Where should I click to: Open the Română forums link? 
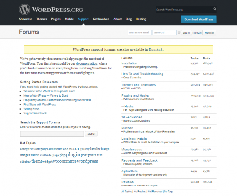[156, 49]
